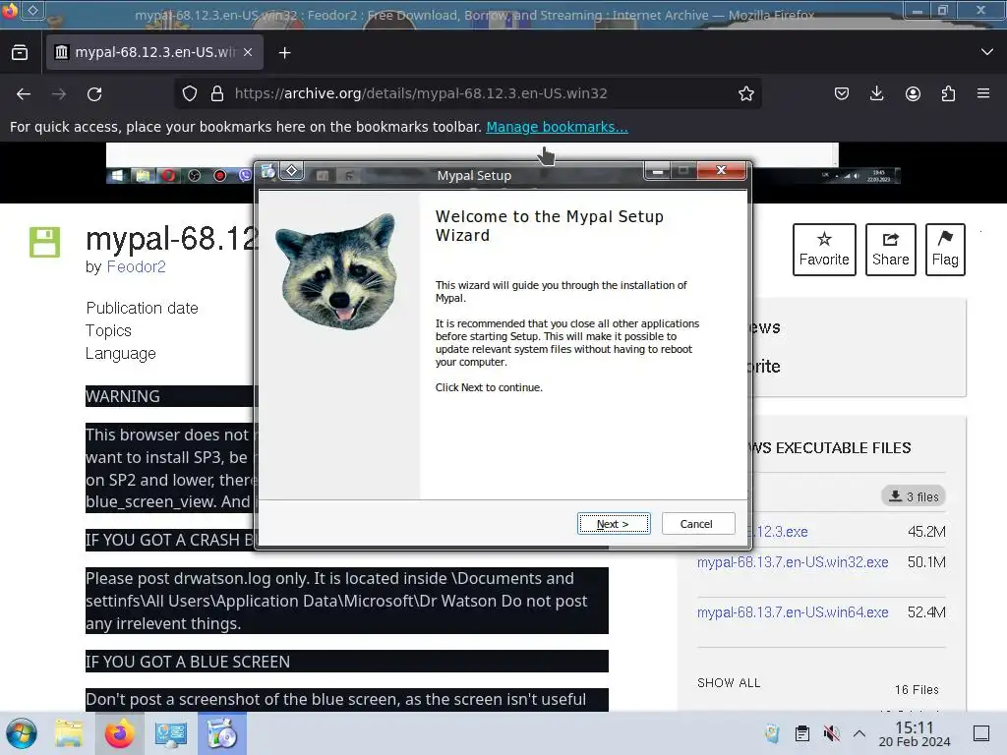Viewport: 1007px width, 755px height.
Task: Open the Extensions puzzle icon
Action: tap(948, 93)
